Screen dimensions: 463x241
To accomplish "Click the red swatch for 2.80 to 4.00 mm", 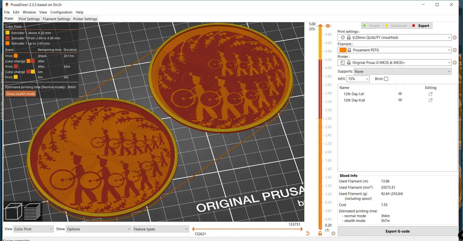I will tap(7, 38).
